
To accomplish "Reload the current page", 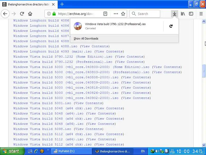I will click(22, 14).
